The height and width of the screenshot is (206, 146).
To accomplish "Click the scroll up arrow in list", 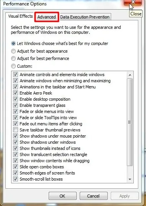I will pyautogui.click(x=130, y=75).
